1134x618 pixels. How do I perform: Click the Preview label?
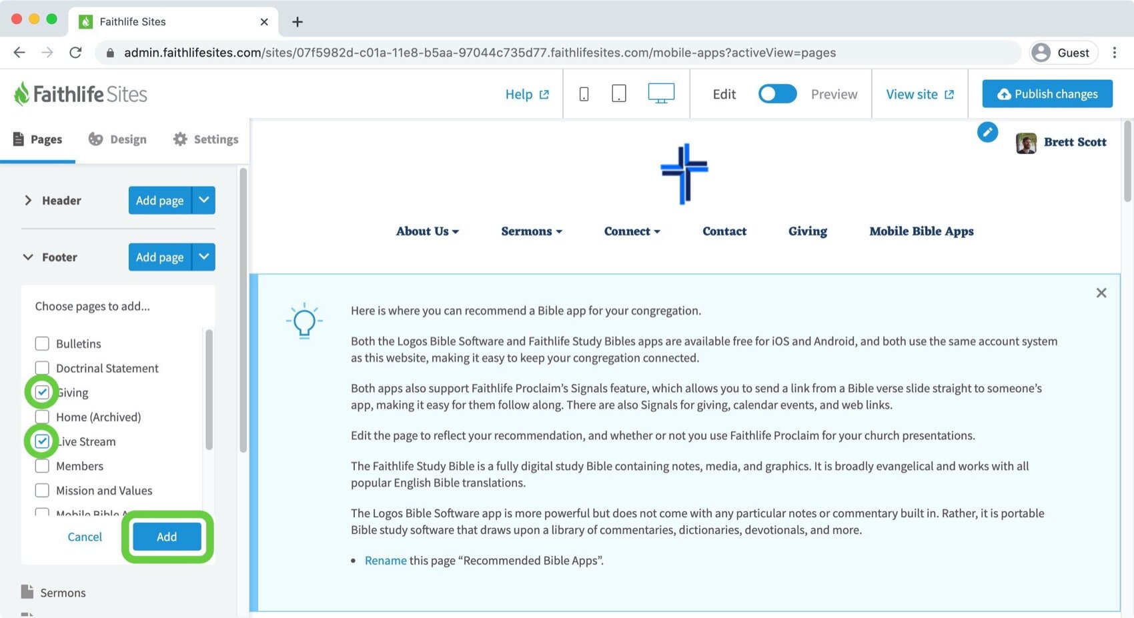coord(834,94)
